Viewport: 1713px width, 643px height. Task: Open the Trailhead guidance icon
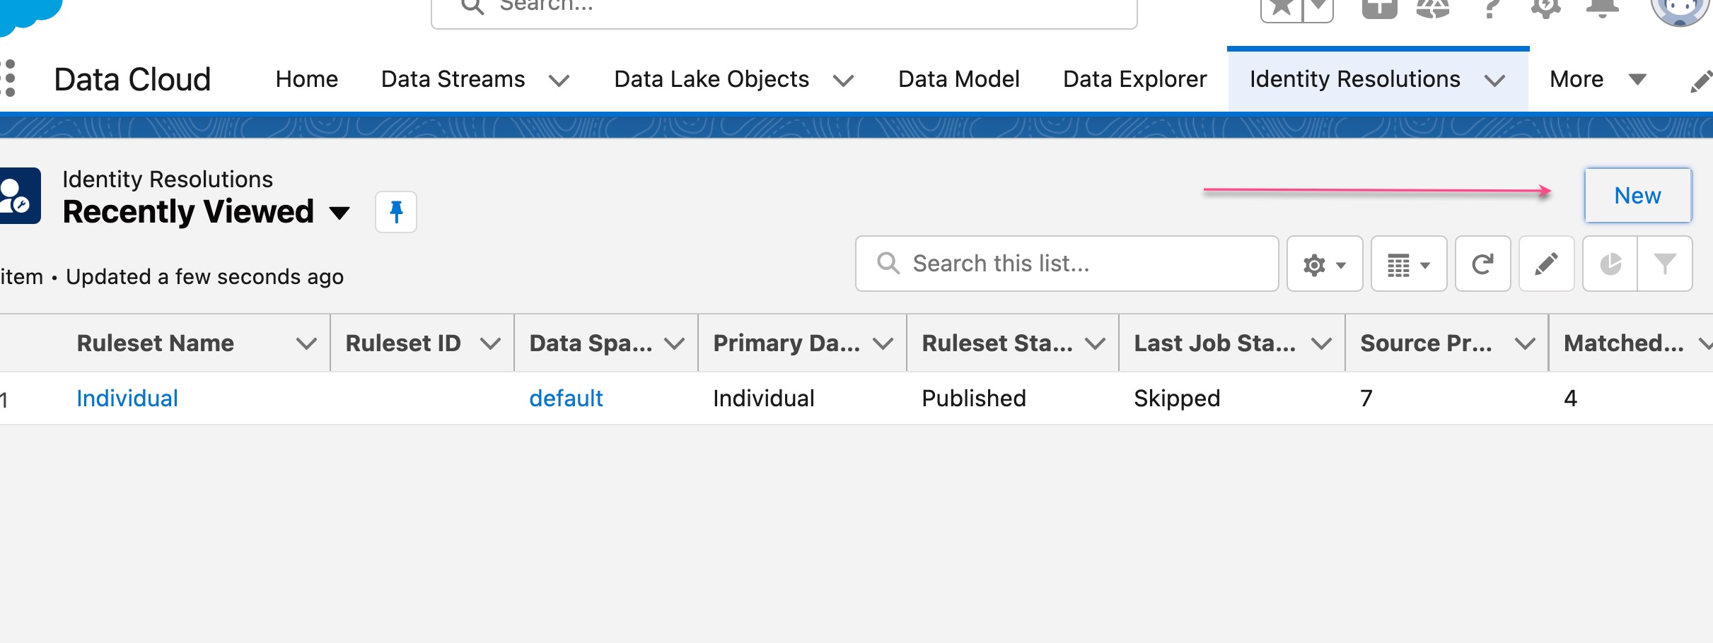pos(1433,8)
